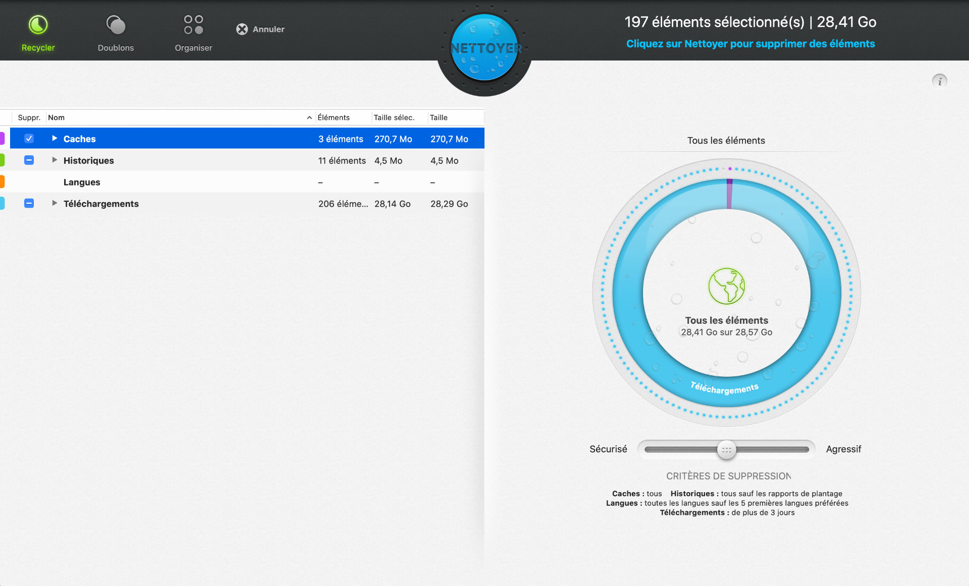The image size is (969, 586).
Task: Open the info button
Action: pos(939,81)
